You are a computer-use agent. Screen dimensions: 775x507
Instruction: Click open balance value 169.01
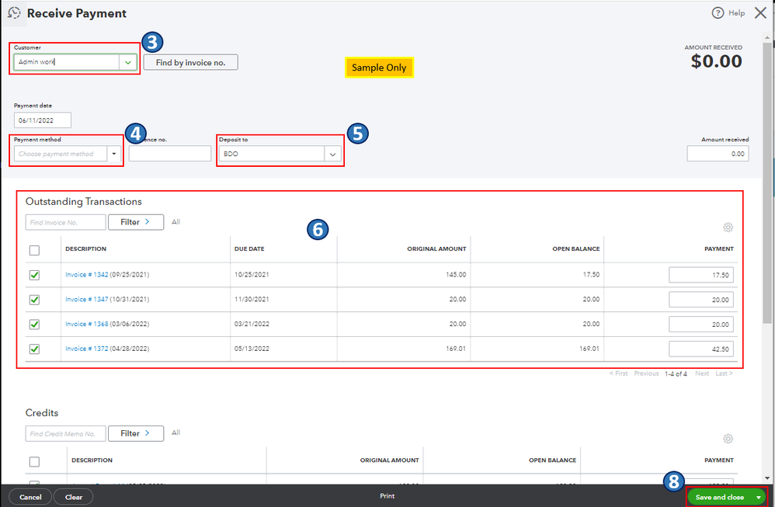click(x=589, y=349)
